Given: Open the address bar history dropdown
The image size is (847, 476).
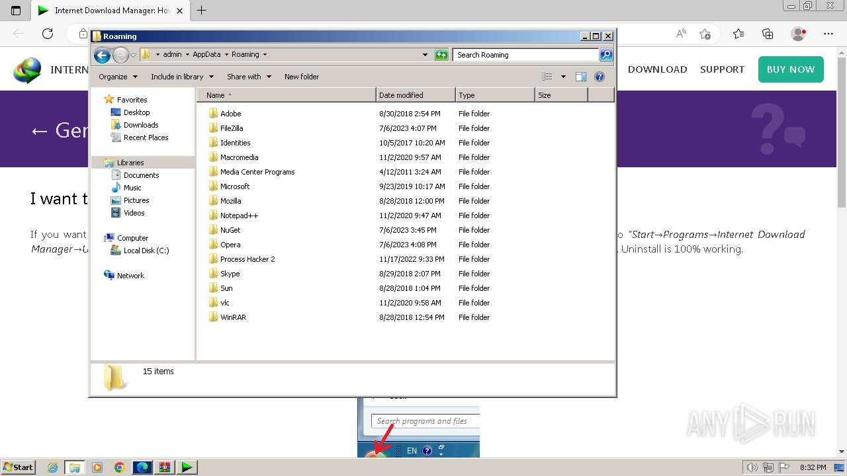Looking at the screenshot, I should [425, 55].
